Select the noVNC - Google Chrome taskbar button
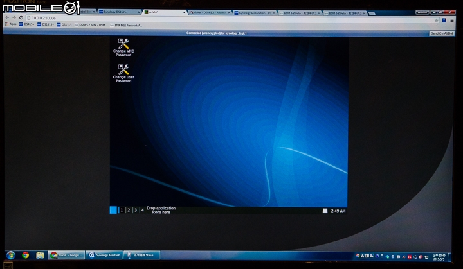 point(66,255)
